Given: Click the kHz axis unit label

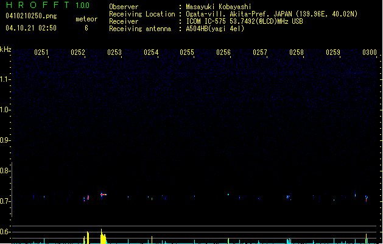Looking at the screenshot, I should point(5,49).
